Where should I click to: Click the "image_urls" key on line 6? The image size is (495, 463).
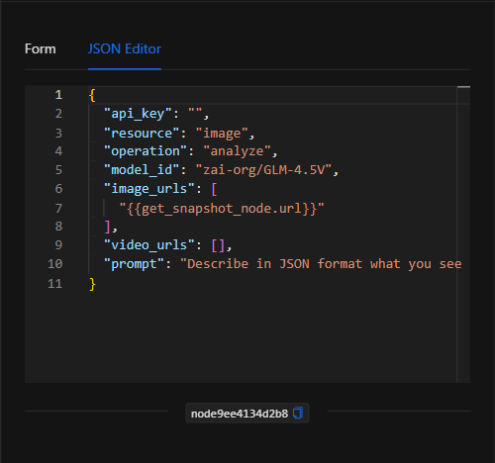149,189
